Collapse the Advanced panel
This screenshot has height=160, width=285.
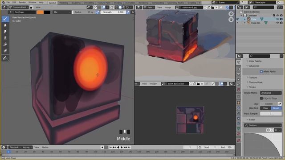254,66
